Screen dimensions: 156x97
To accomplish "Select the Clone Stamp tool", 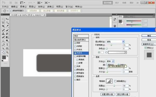I will pyautogui.click(x=3, y=34).
